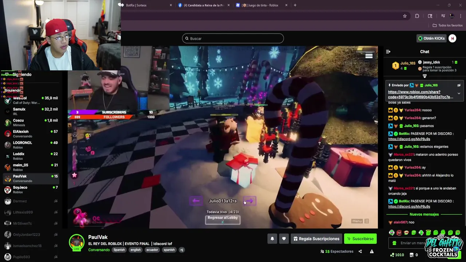466x262 pixels.
Task: Open the browser media control icon
Action: tap(443, 16)
